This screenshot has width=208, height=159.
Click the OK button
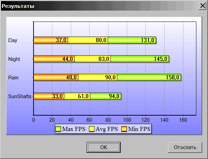tap(104, 147)
